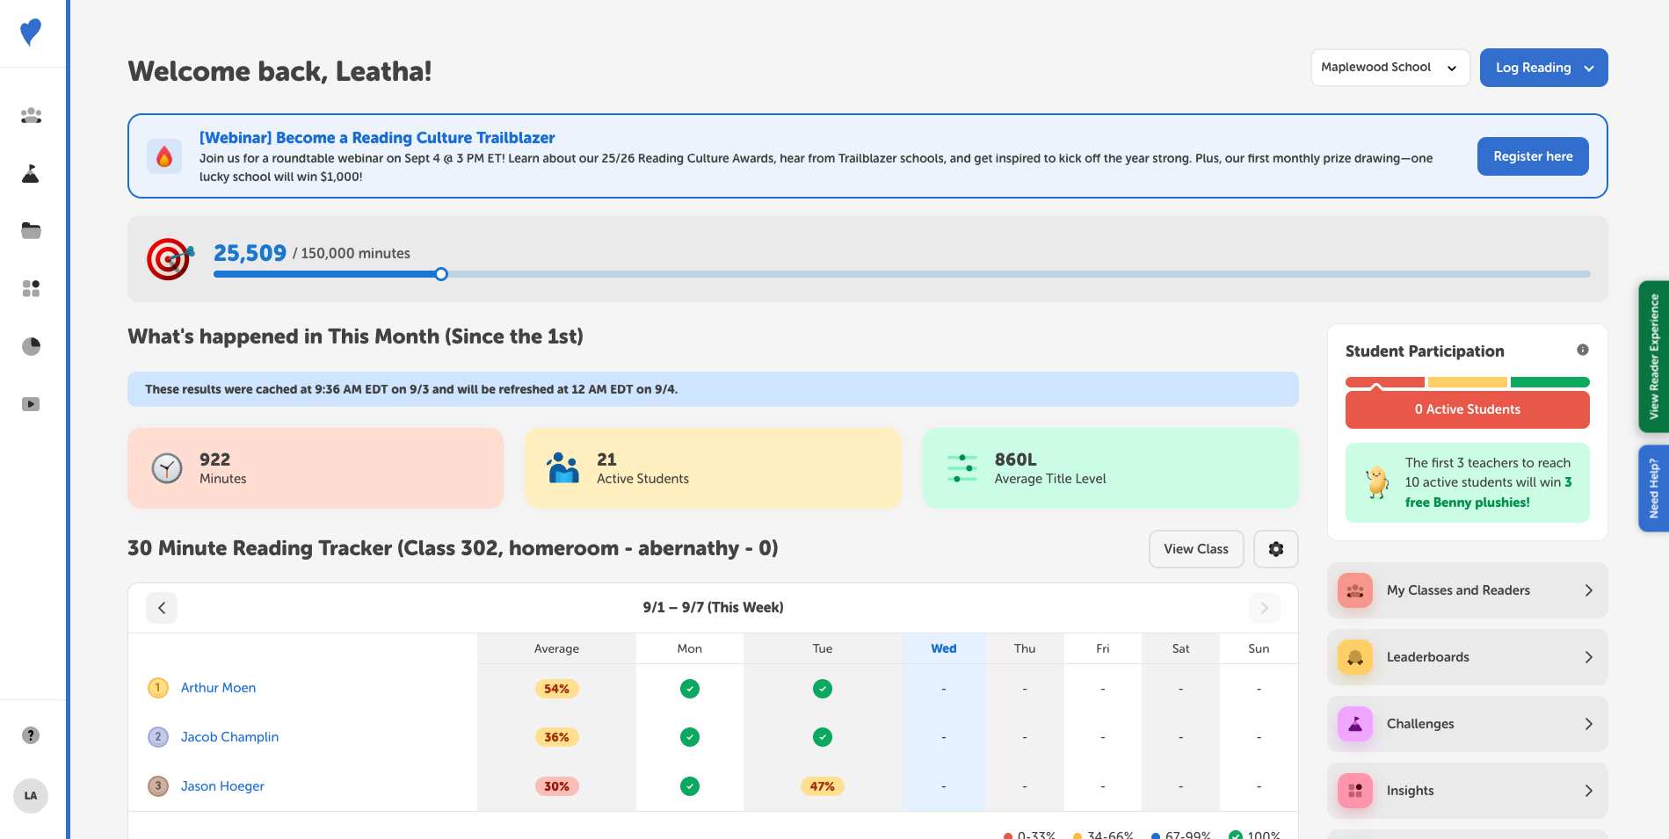Open the tracker settings gear button
1669x839 pixels.
tap(1275, 549)
